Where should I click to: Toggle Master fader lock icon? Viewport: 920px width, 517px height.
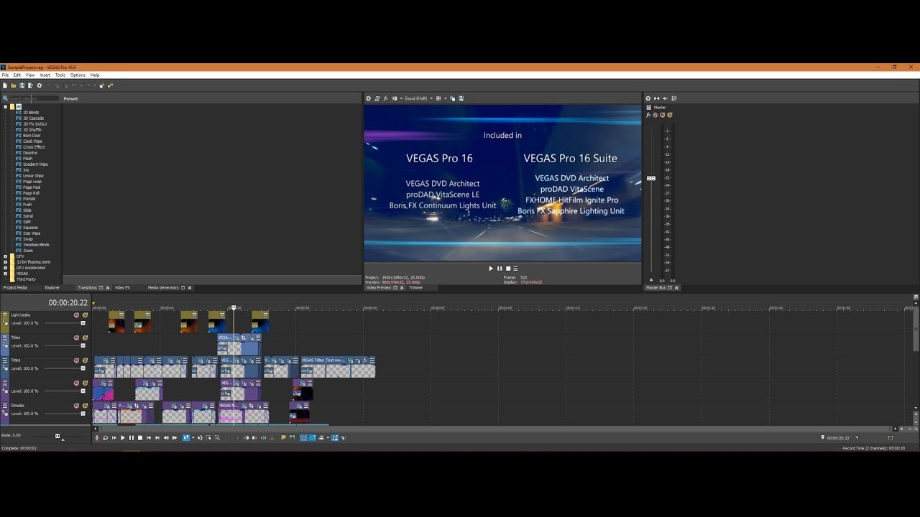651,280
